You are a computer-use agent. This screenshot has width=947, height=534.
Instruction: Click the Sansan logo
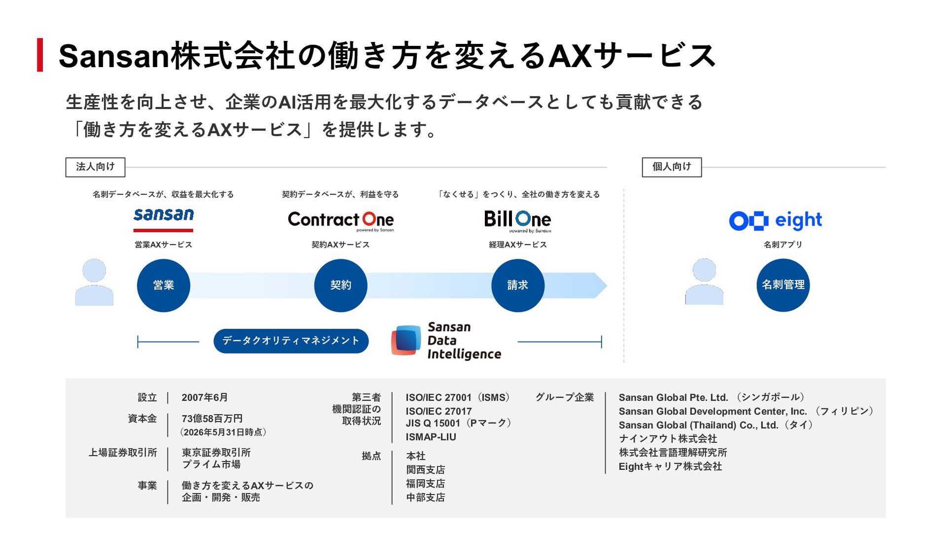tap(163, 220)
